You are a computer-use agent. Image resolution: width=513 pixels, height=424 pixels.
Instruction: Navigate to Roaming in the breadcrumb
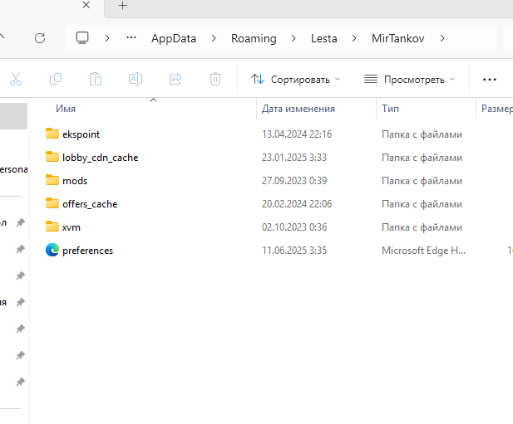253,38
